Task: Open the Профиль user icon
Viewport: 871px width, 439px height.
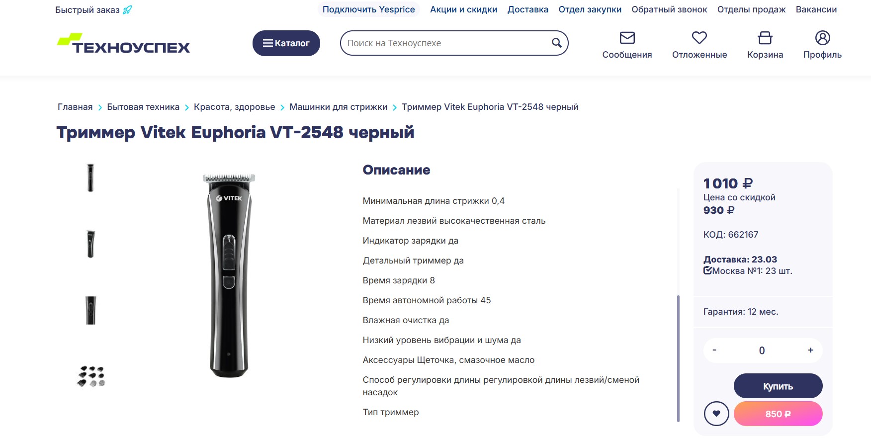Action: pyautogui.click(x=822, y=38)
